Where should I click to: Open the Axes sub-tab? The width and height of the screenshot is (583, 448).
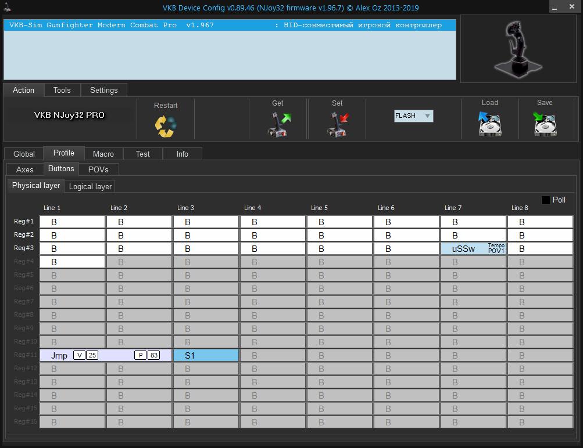click(25, 169)
